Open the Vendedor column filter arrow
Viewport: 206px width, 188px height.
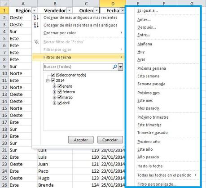pyautogui.click(x=69, y=10)
